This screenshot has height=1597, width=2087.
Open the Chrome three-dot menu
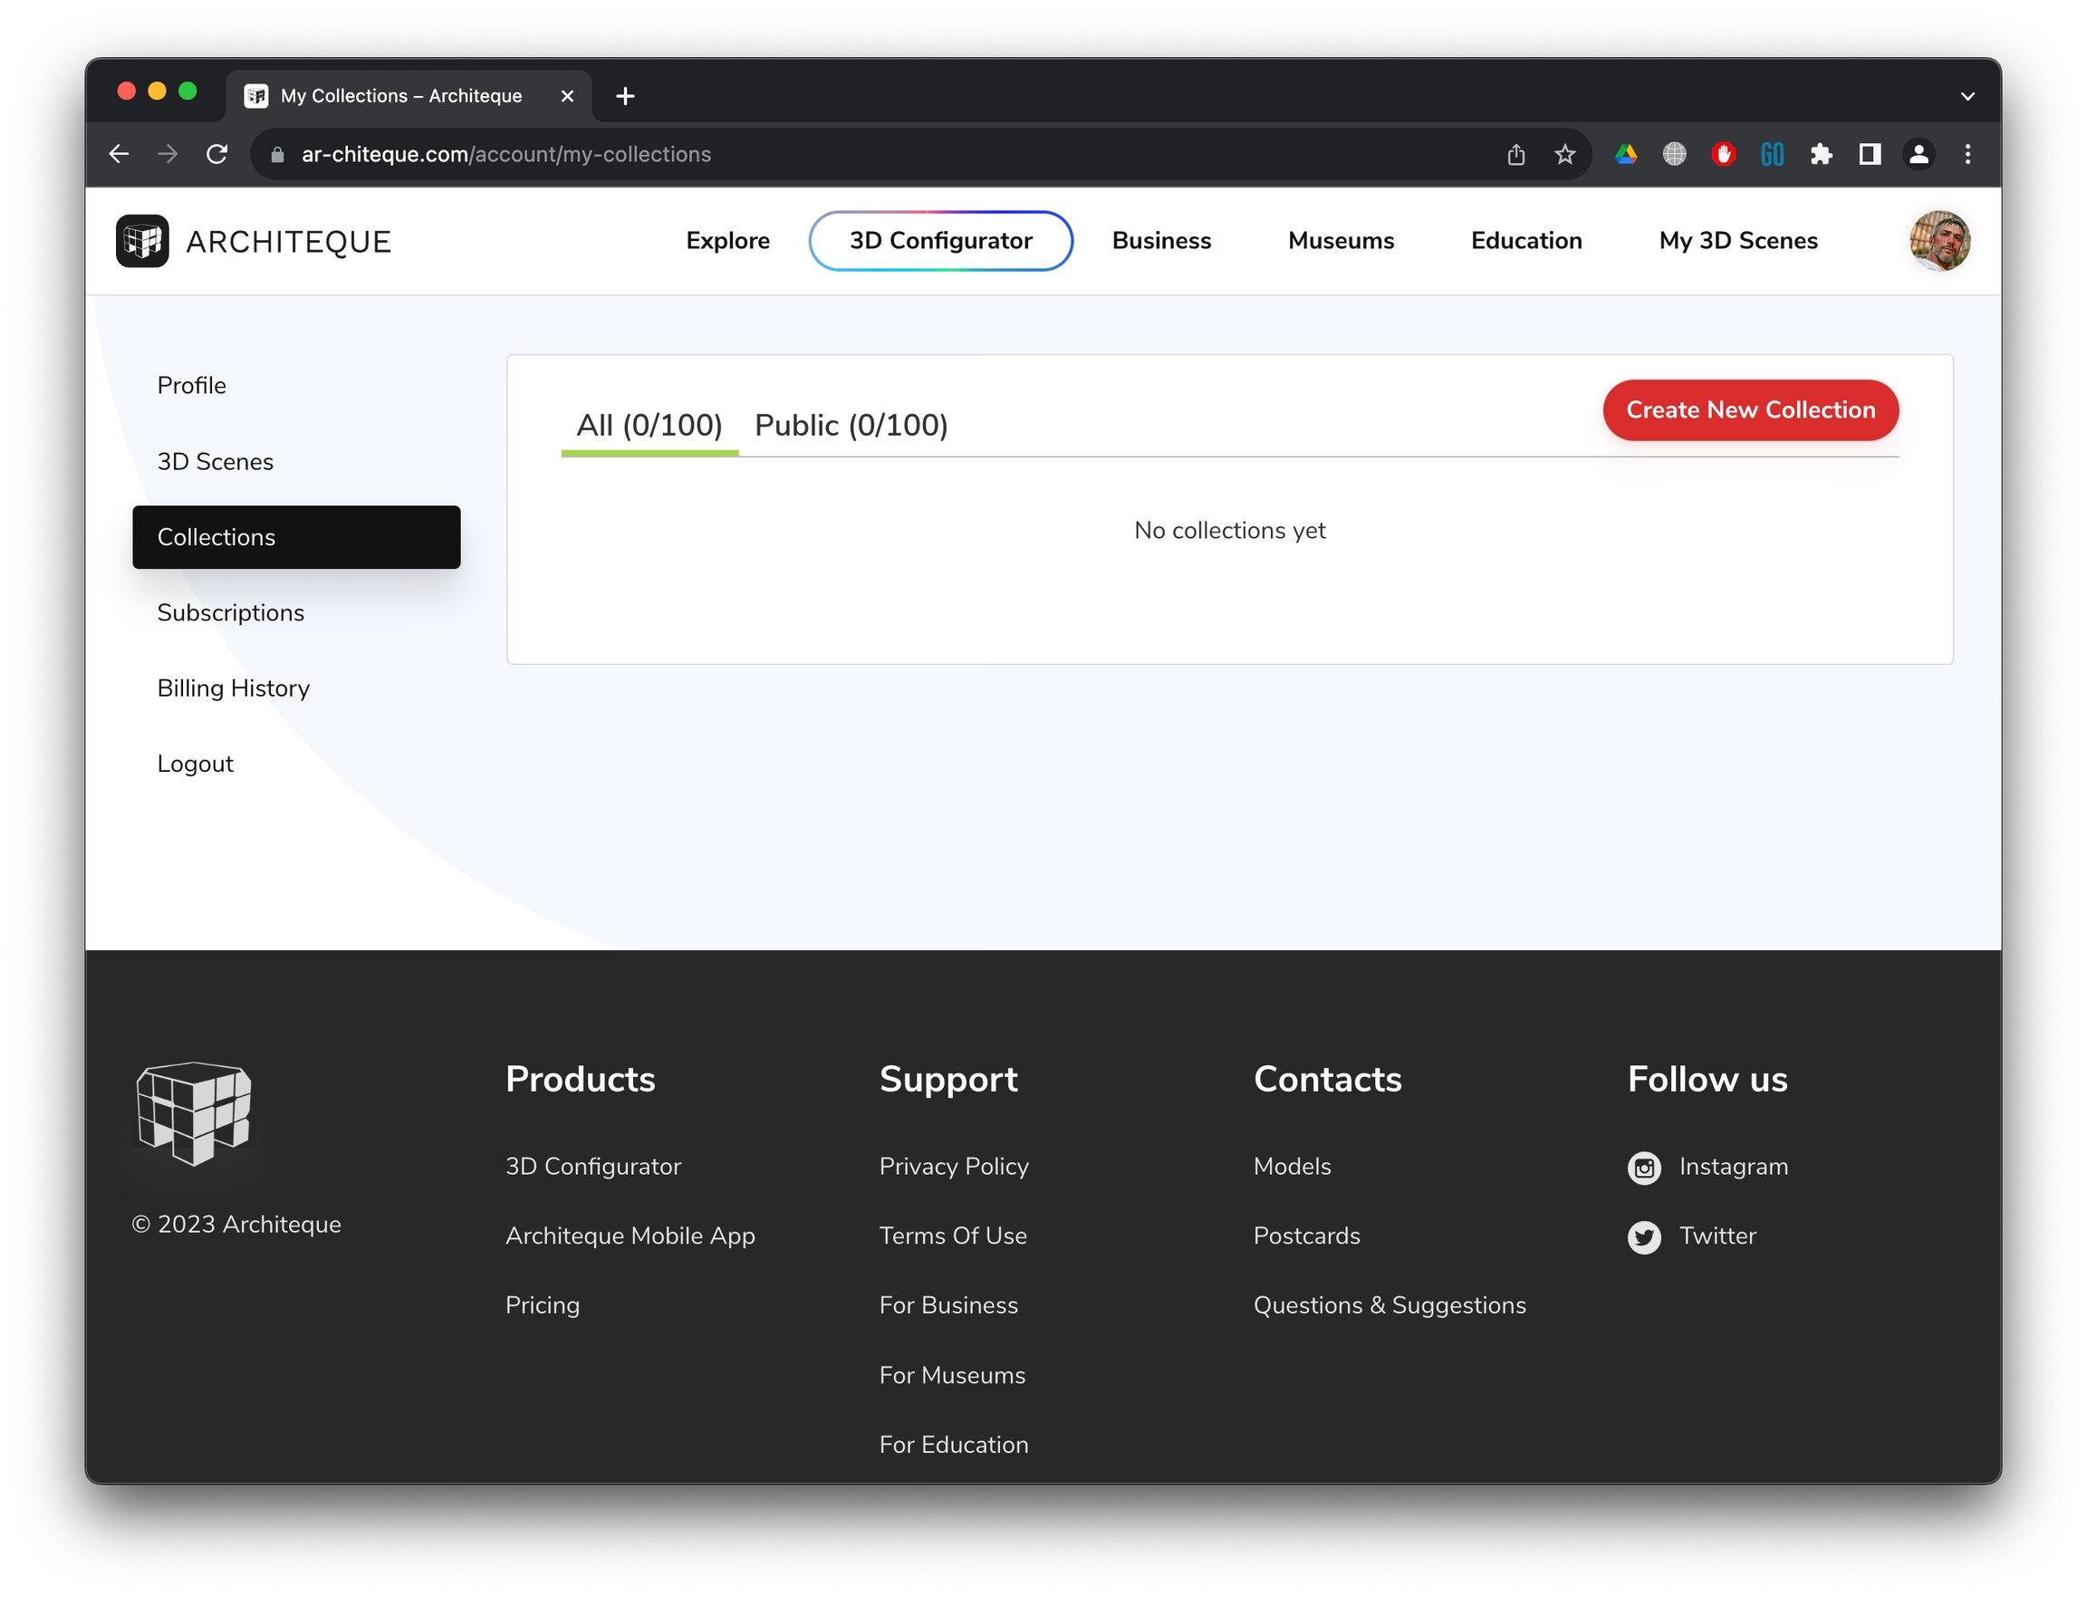pyautogui.click(x=1967, y=154)
